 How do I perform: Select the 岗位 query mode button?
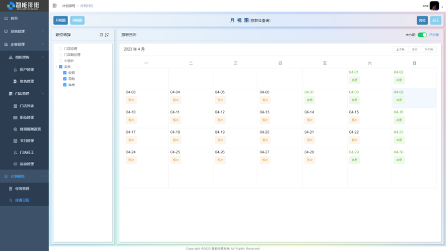point(422,20)
